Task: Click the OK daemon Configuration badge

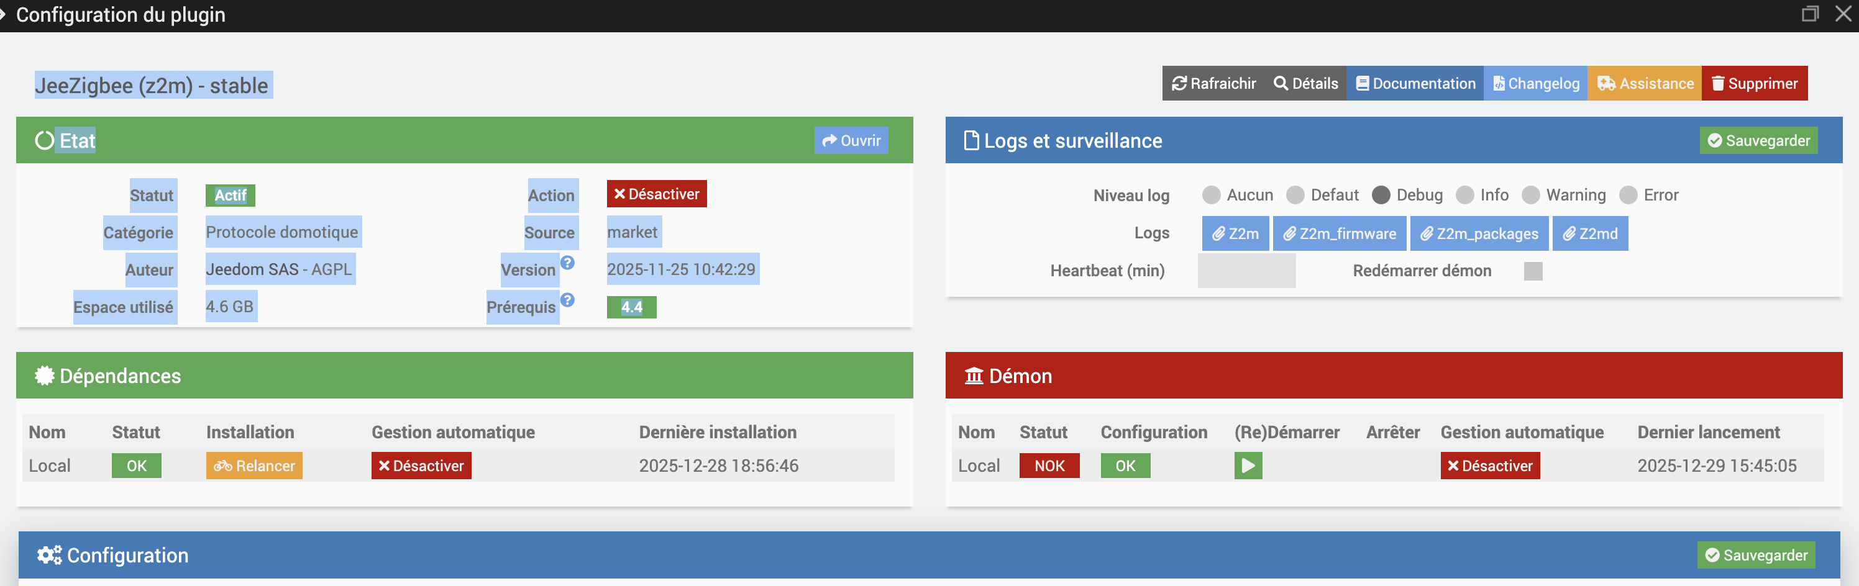Action: coord(1126,466)
